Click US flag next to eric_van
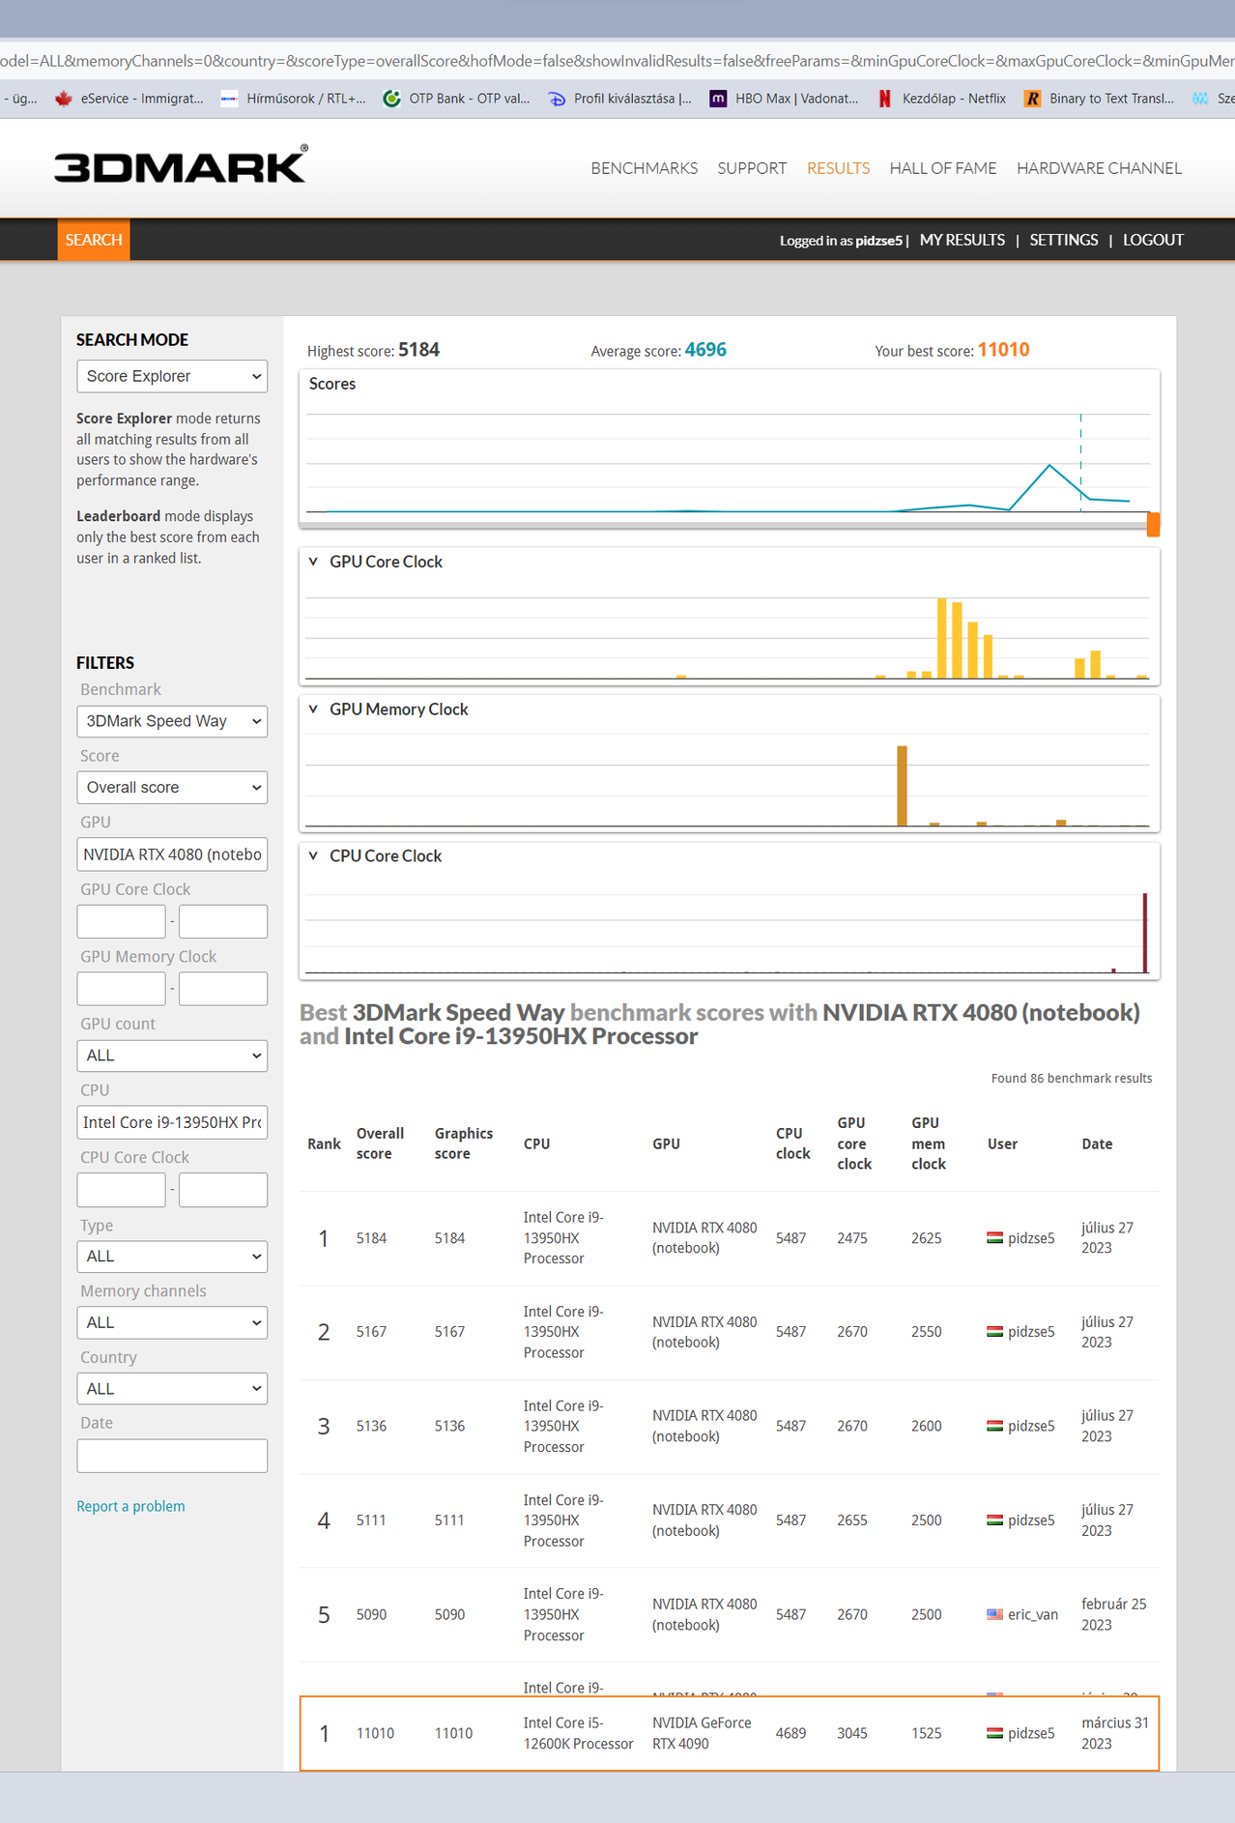Viewport: 1235px width, 1823px height. [994, 1614]
